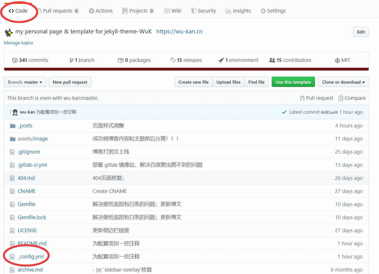Open the Pull requests tab
Screen dimensions: 379x274
(x=58, y=11)
